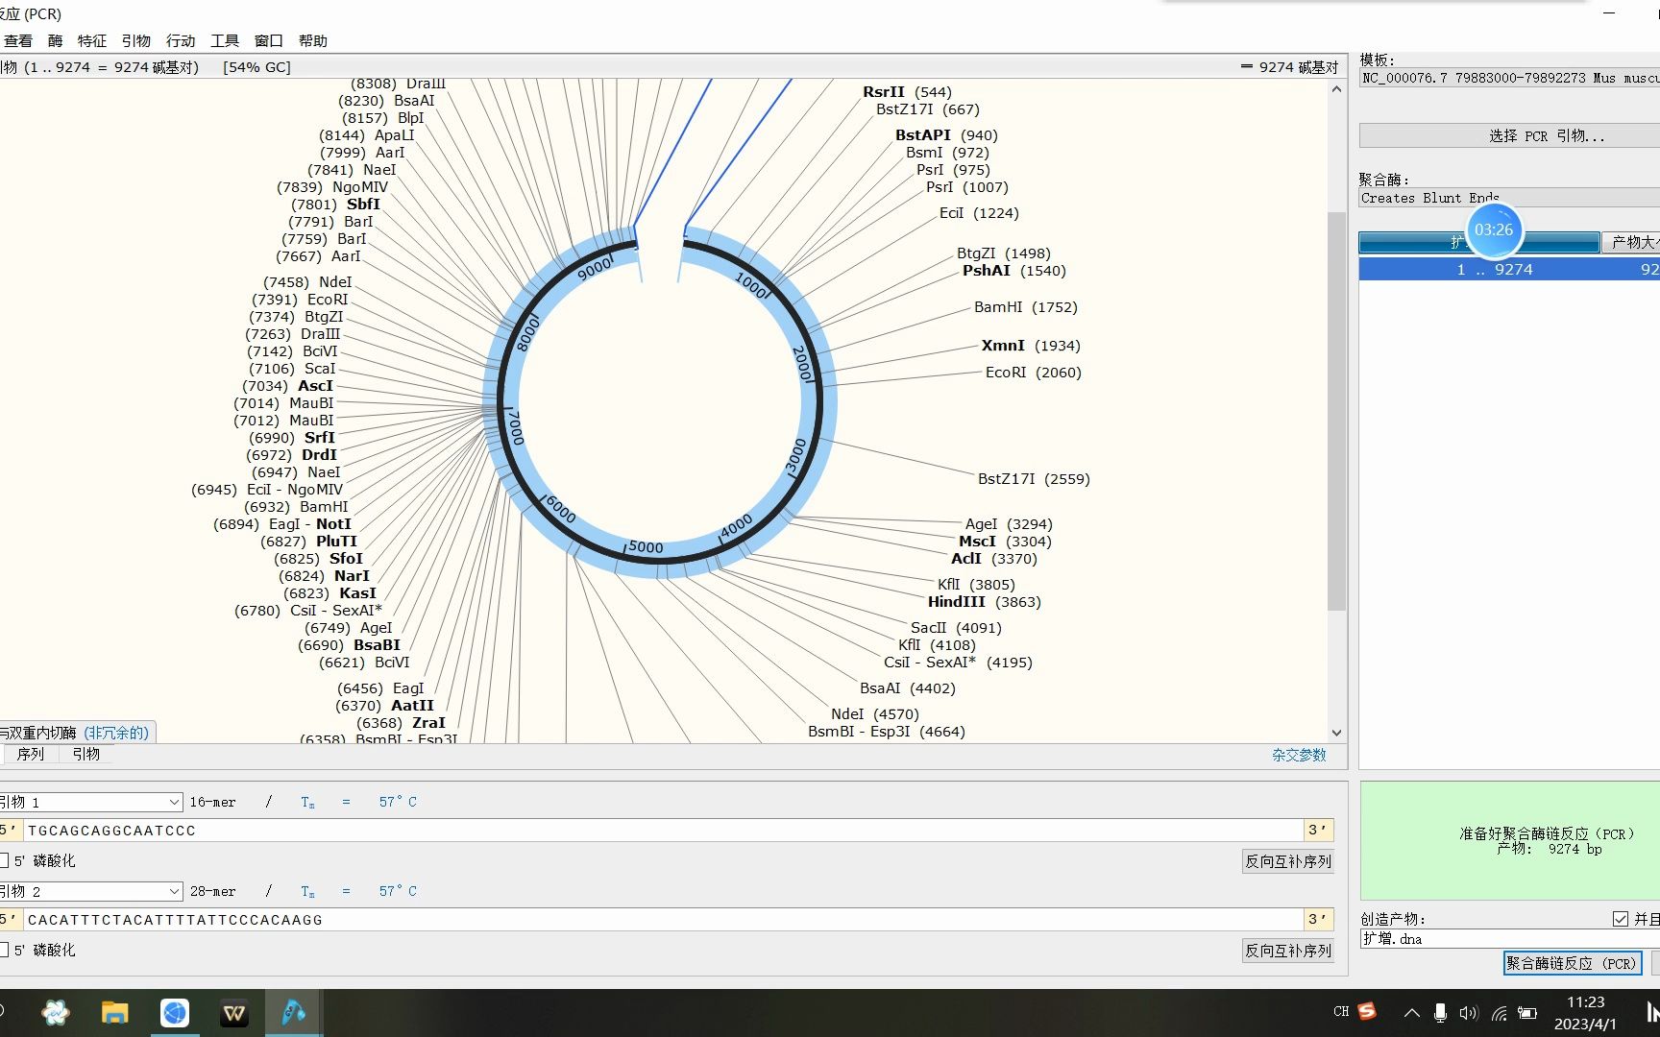Open the WPS Office taskbar icon
This screenshot has height=1037, width=1660.
tap(233, 1013)
